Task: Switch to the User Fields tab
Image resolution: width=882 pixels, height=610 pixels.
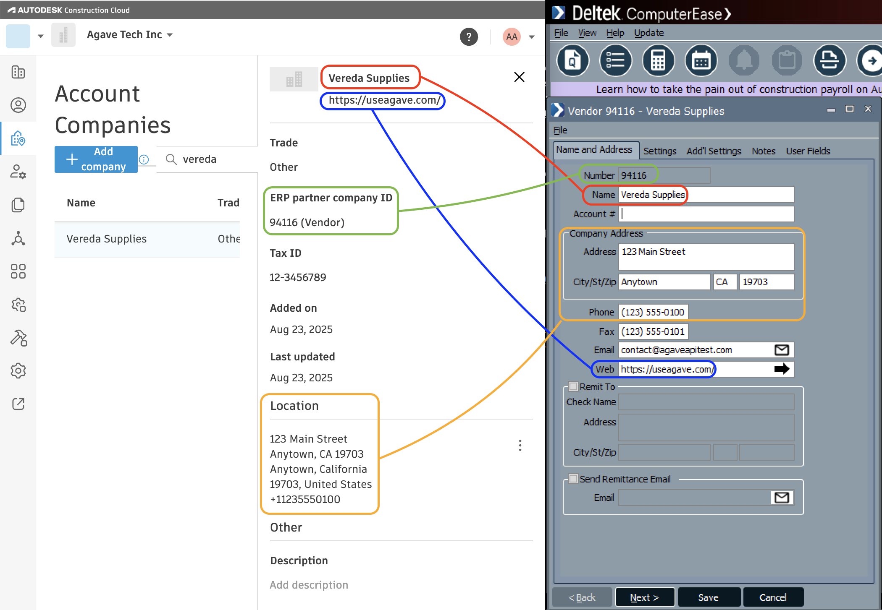Action: (x=808, y=151)
